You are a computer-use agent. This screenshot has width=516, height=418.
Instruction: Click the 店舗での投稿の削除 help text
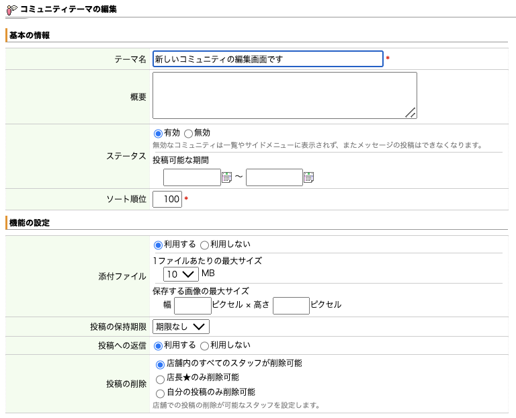pos(236,405)
